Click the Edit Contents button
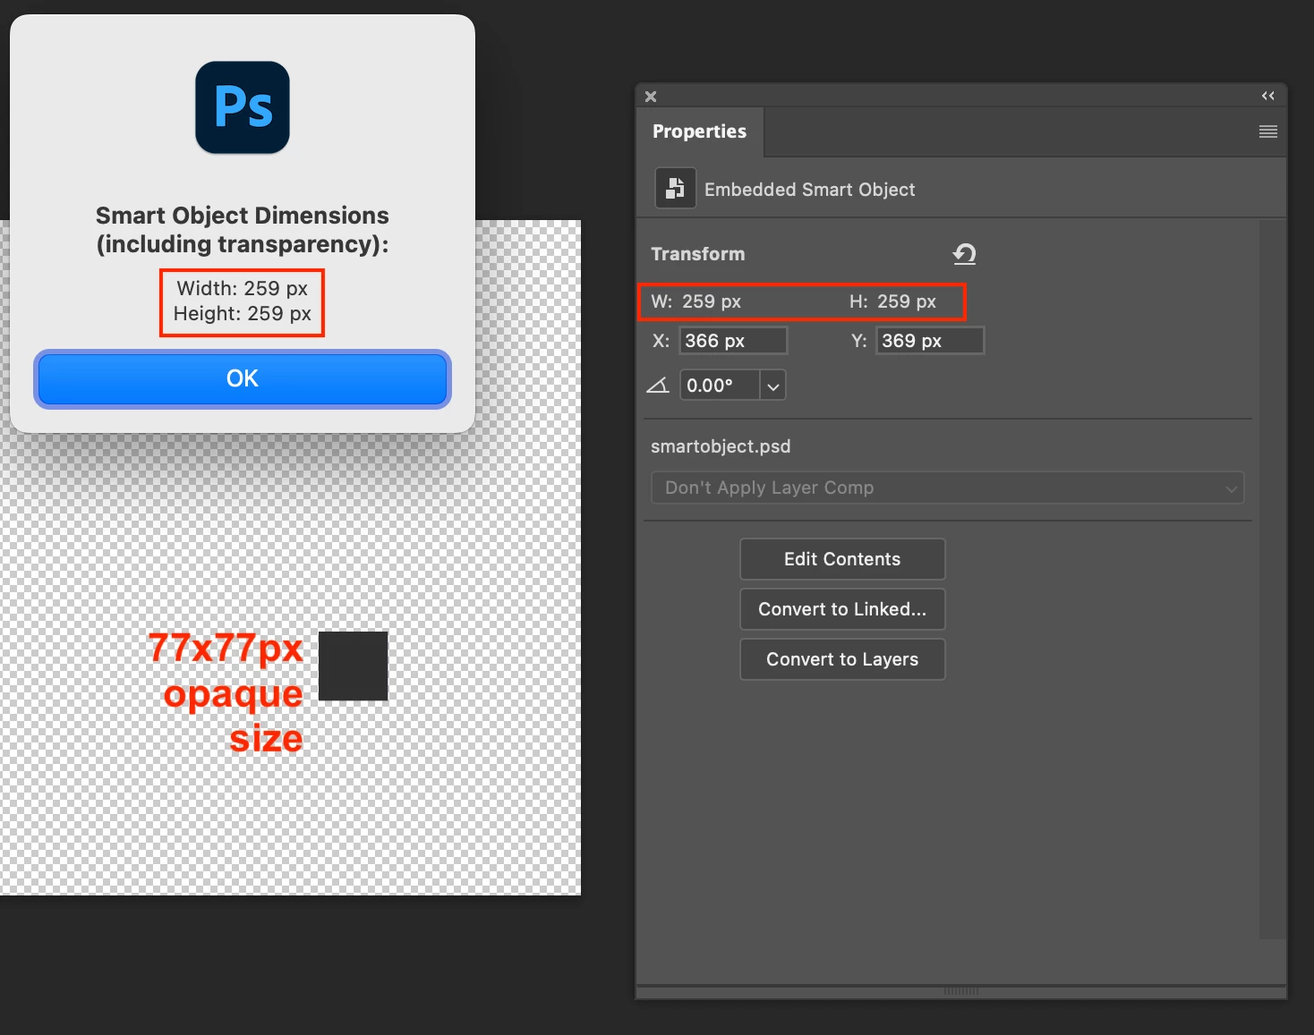Image resolution: width=1314 pixels, height=1035 pixels. [x=842, y=559]
